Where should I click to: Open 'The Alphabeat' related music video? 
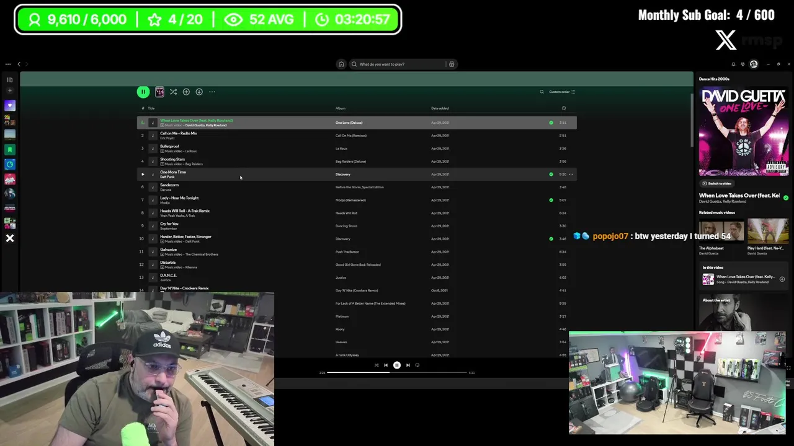(x=721, y=237)
